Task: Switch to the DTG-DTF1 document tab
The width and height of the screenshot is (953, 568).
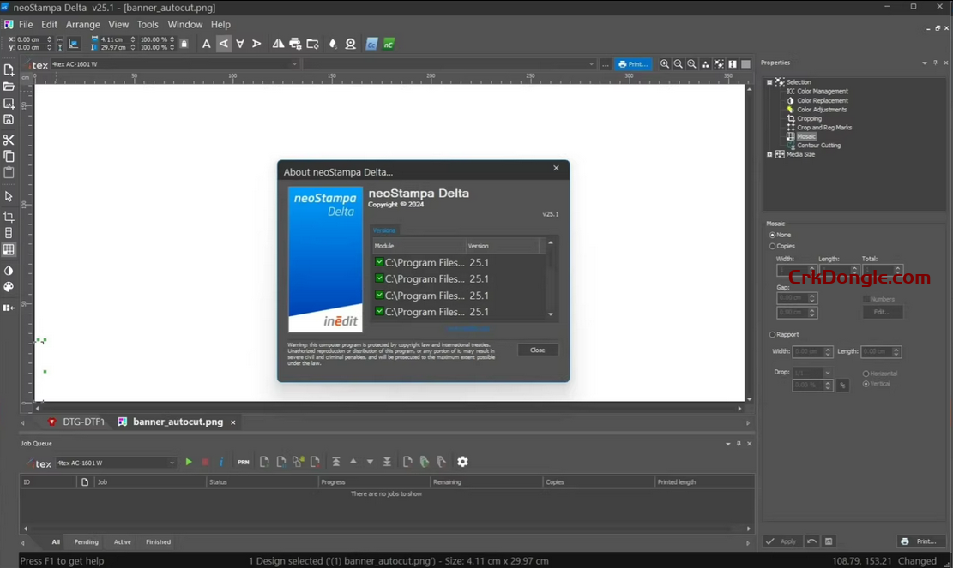Action: tap(83, 422)
